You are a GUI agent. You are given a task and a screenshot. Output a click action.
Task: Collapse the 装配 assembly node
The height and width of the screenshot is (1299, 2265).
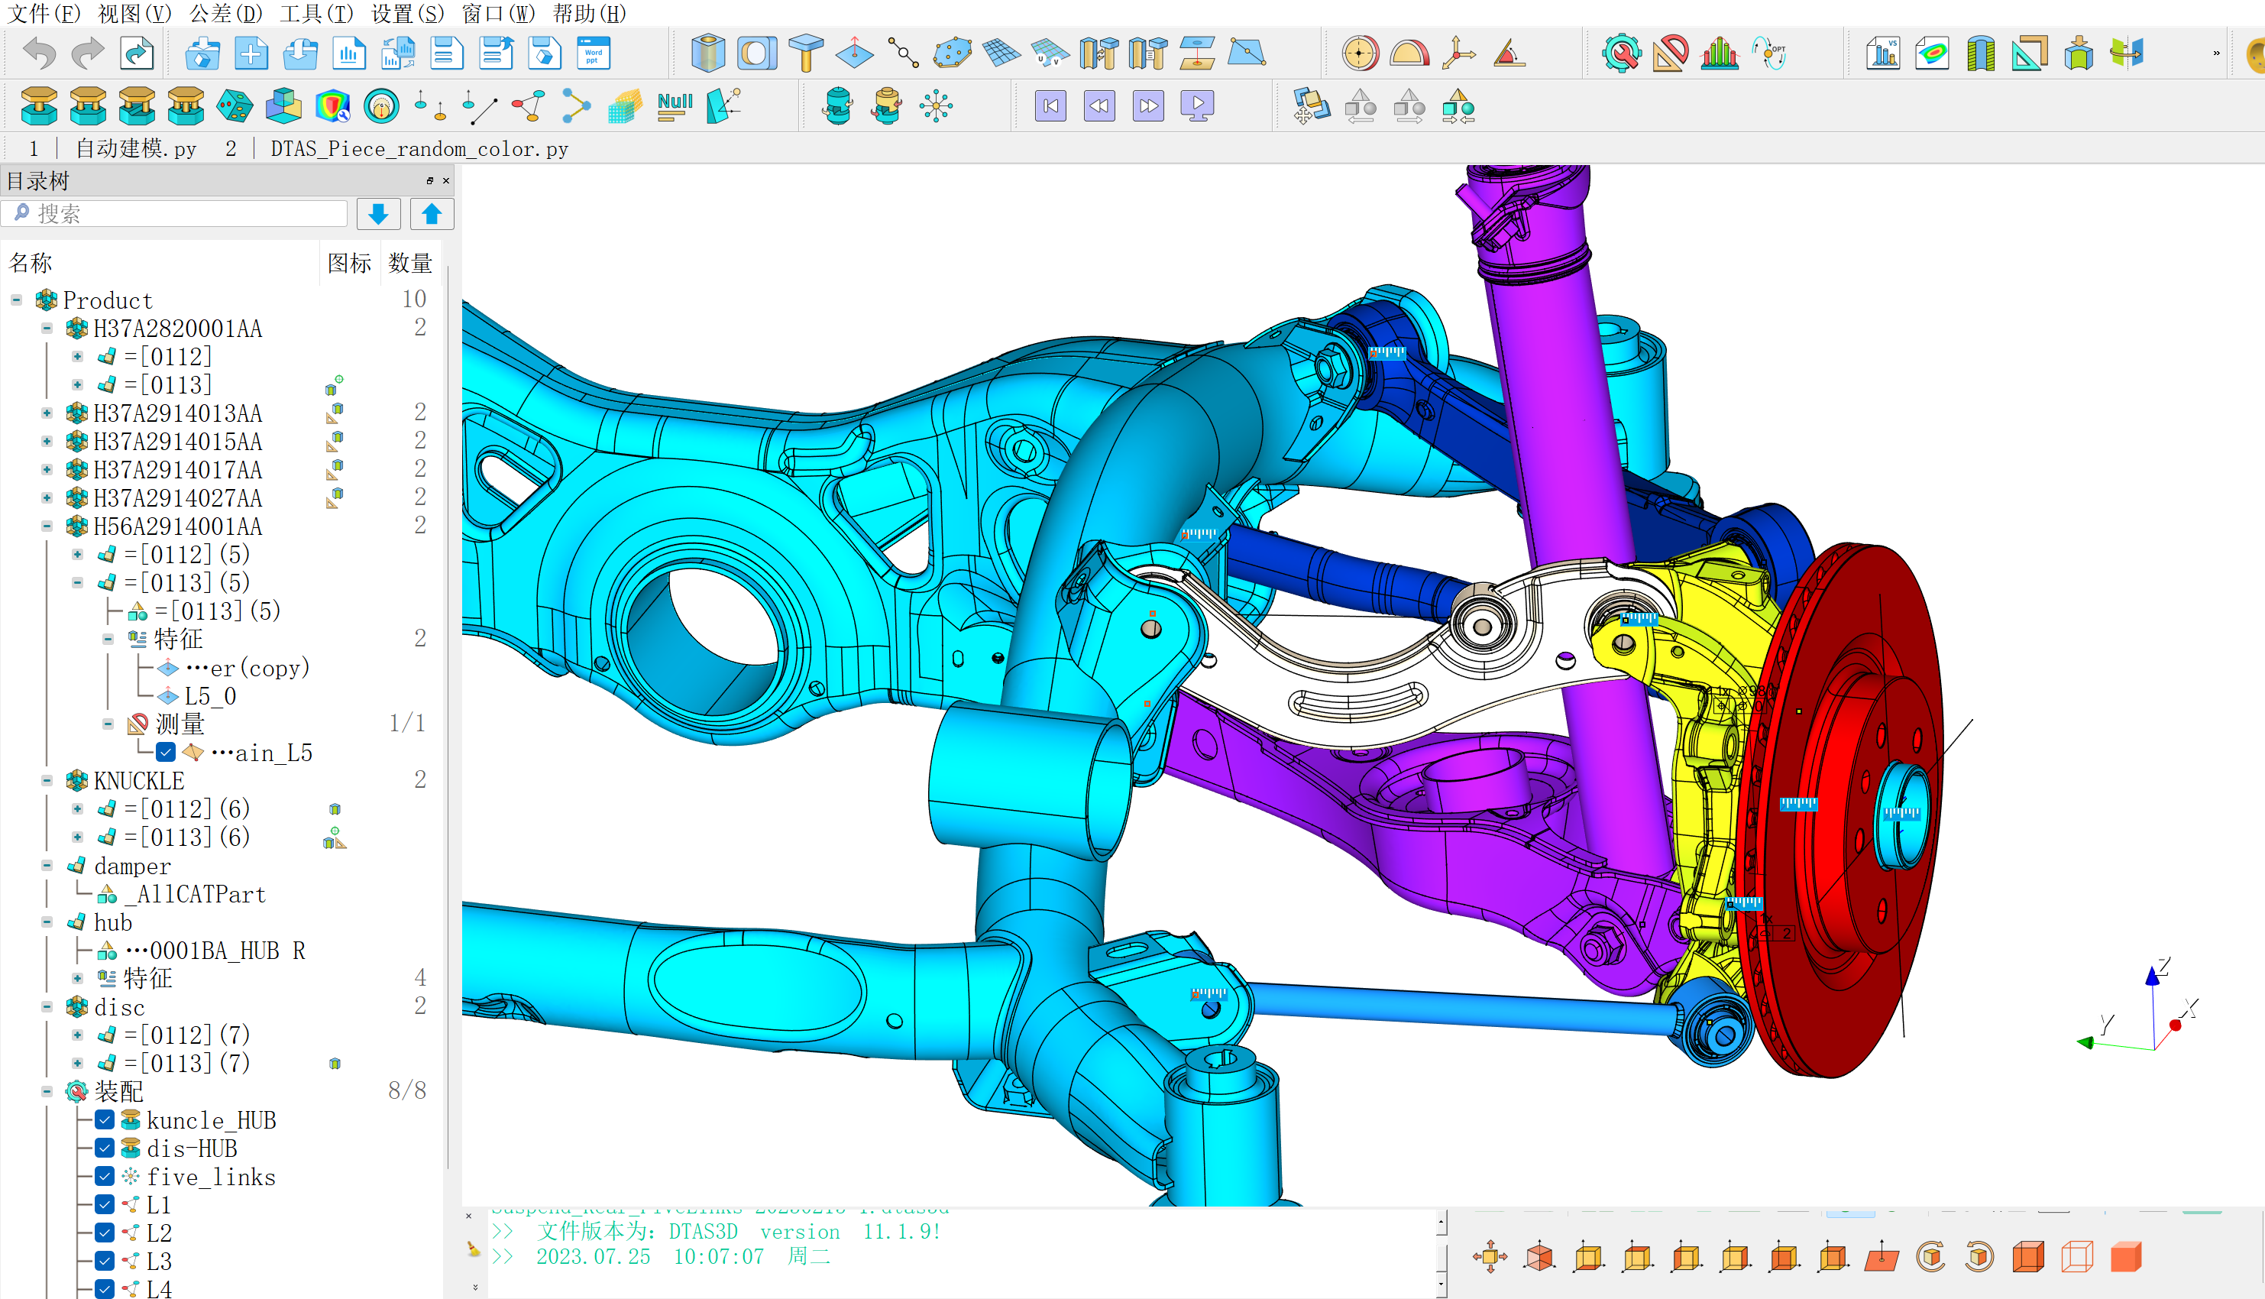[47, 1091]
